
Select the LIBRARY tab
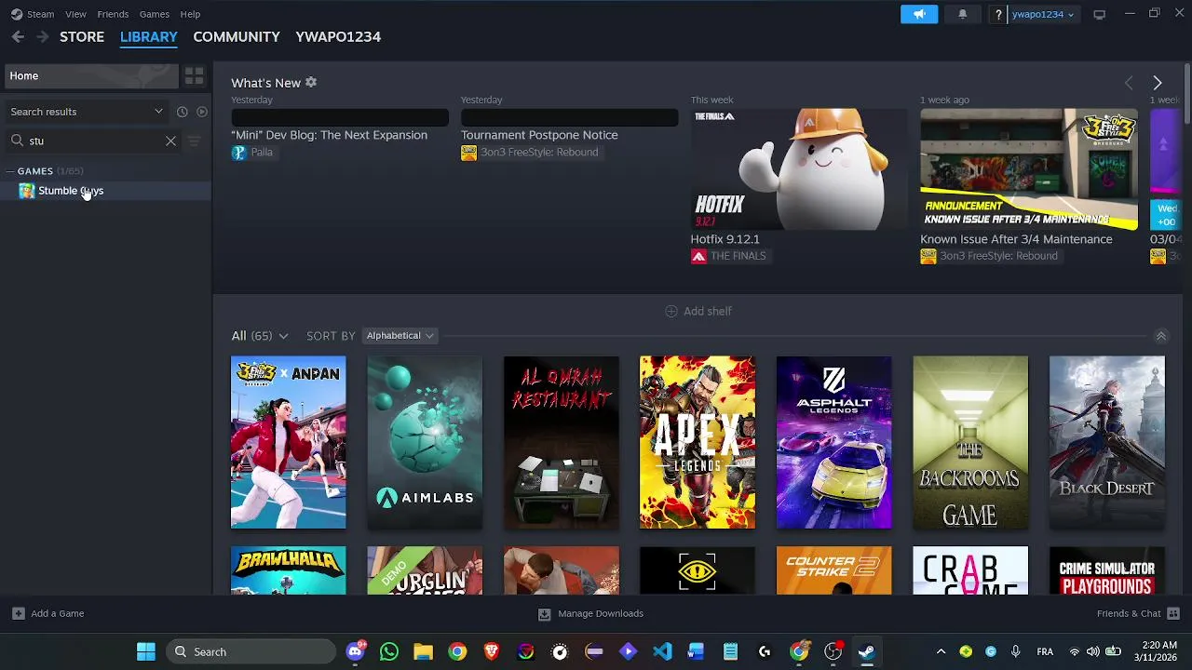[149, 36]
